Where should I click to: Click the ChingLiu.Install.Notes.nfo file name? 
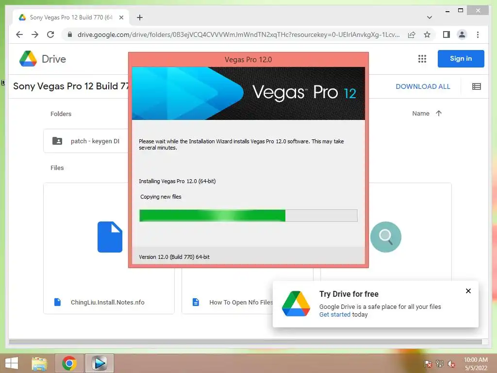coord(107,302)
